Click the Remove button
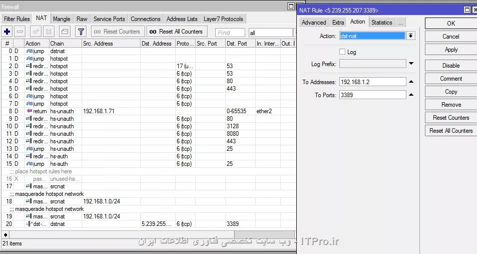This screenshot has width=477, height=254. 451,105
